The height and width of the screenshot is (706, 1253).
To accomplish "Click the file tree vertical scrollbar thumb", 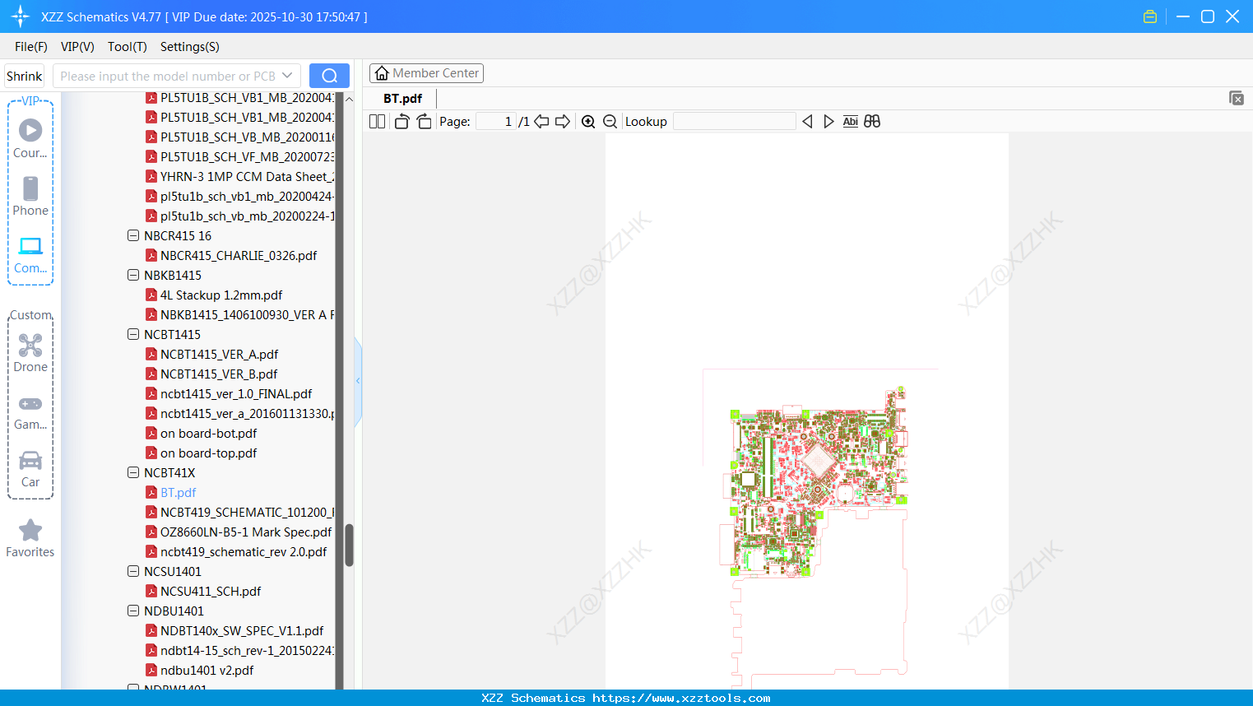I will [x=349, y=545].
